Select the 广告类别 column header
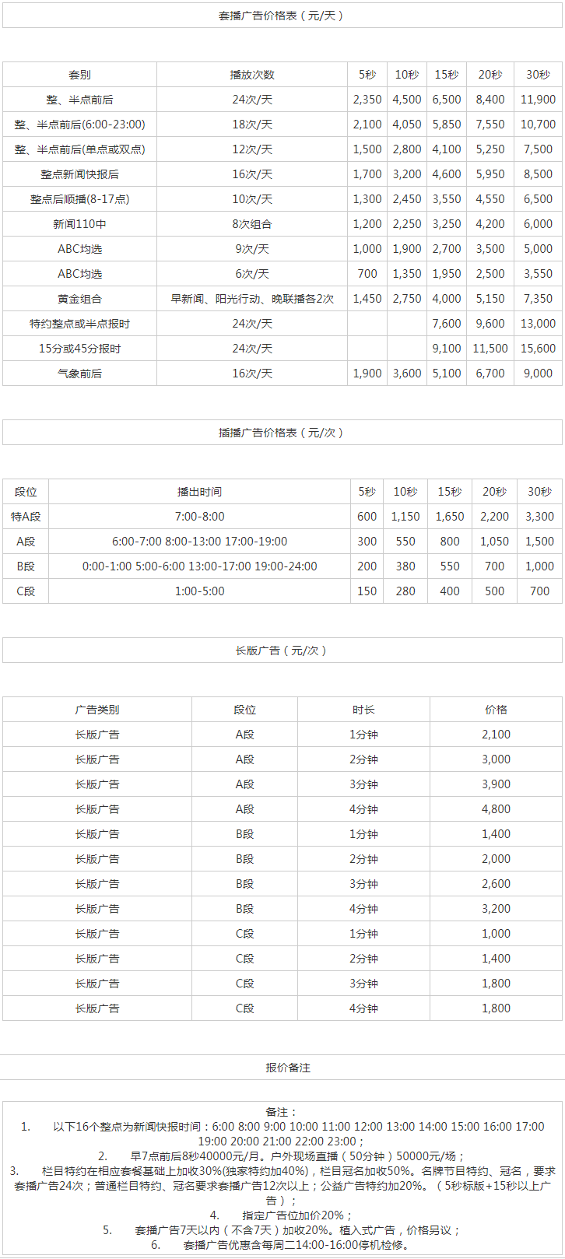The height and width of the screenshot is (1259, 565). tap(97, 710)
